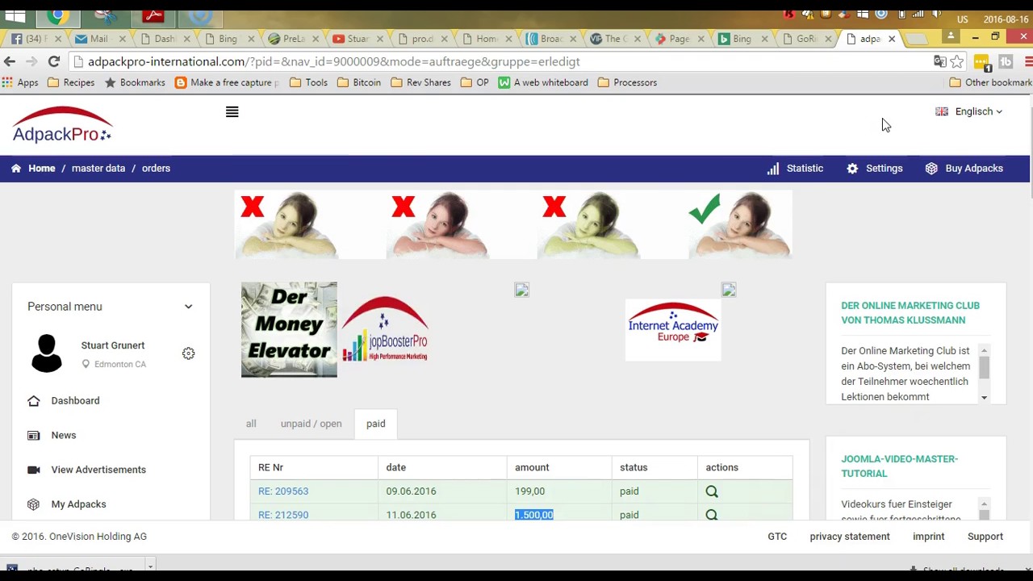This screenshot has width=1033, height=581.
Task: Open the Other bookmarks folder
Action: pos(990,82)
